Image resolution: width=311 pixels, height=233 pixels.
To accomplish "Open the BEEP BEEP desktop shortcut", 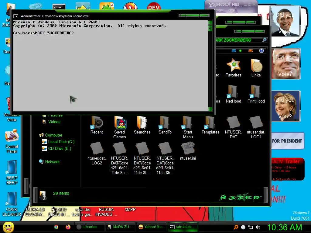I will (x=12, y=173).
